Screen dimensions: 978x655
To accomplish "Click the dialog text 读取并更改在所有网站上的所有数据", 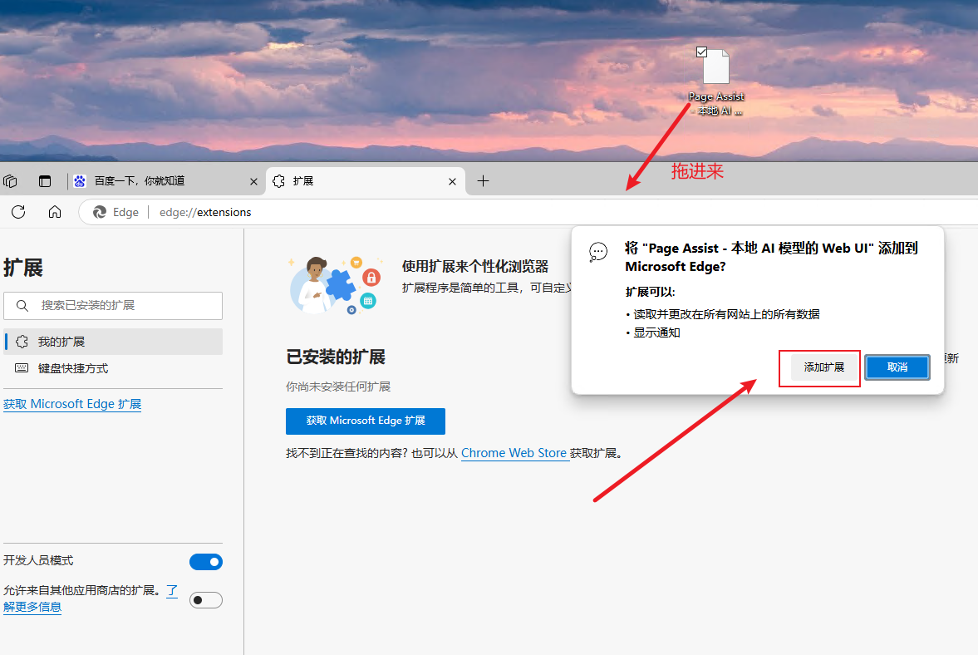I will [726, 314].
